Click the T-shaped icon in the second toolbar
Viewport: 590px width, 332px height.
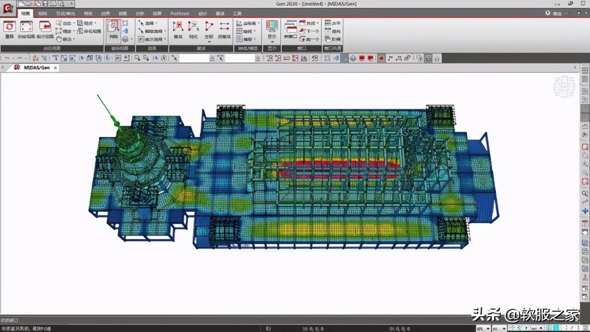click(55, 58)
